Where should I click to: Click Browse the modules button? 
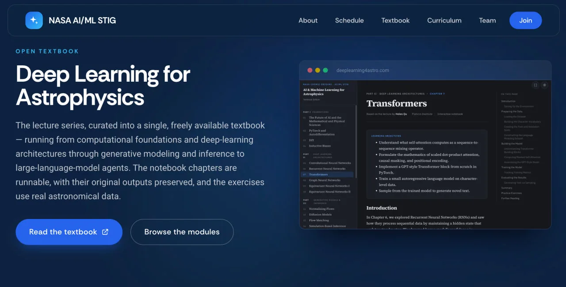pyautogui.click(x=182, y=232)
